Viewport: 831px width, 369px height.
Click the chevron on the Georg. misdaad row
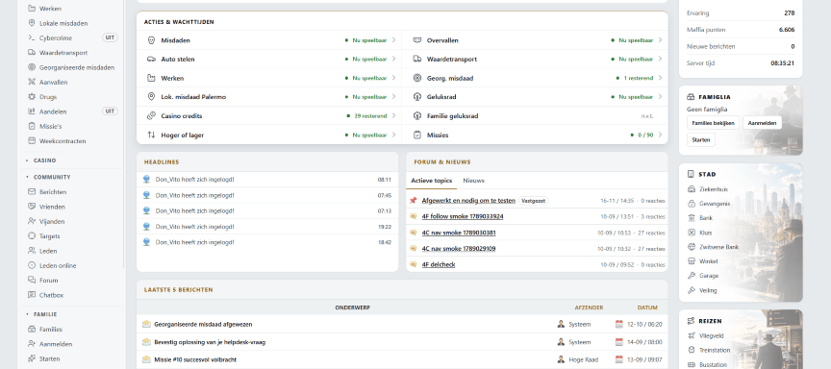(x=660, y=78)
